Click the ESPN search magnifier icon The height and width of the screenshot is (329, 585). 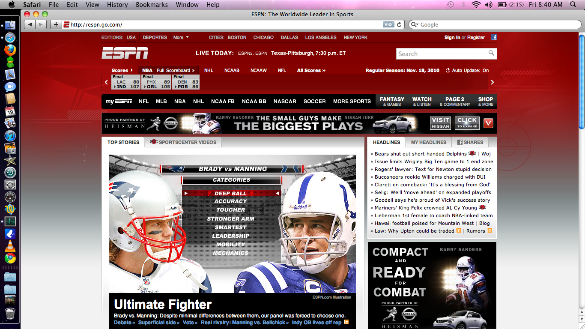point(491,53)
